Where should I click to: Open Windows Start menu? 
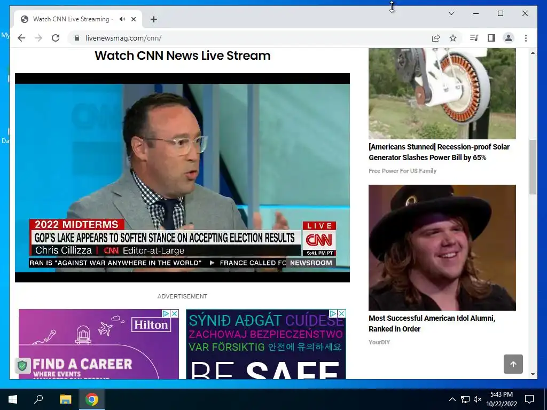pyautogui.click(x=13, y=399)
